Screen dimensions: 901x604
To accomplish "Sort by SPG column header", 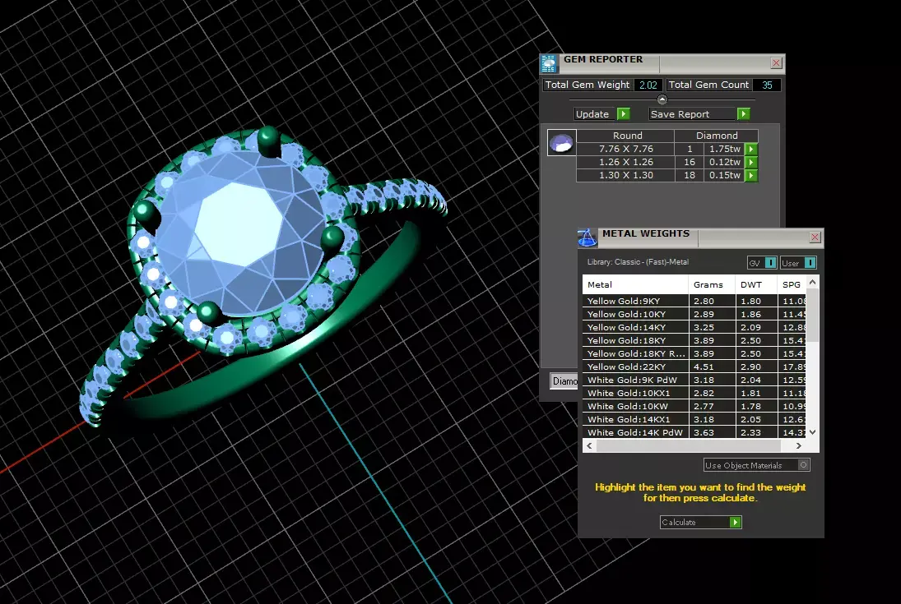I will point(792,285).
